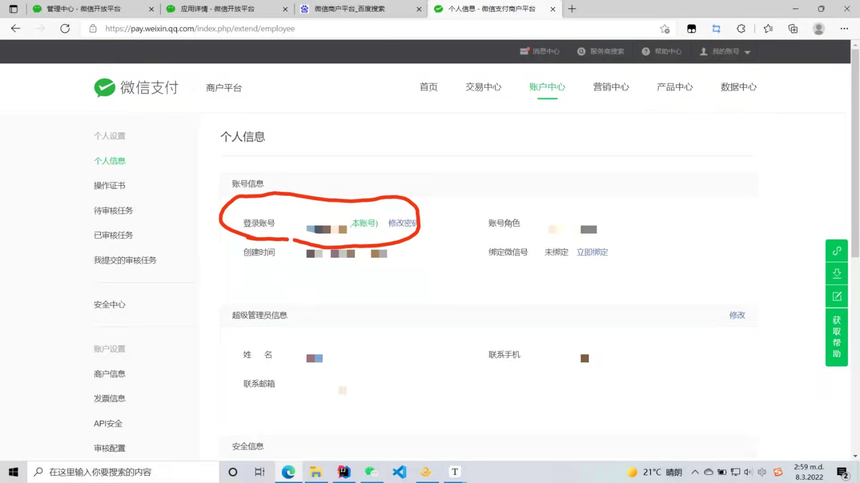The image size is (860, 483).
Task: Click the service provider search icon
Action: (581, 51)
